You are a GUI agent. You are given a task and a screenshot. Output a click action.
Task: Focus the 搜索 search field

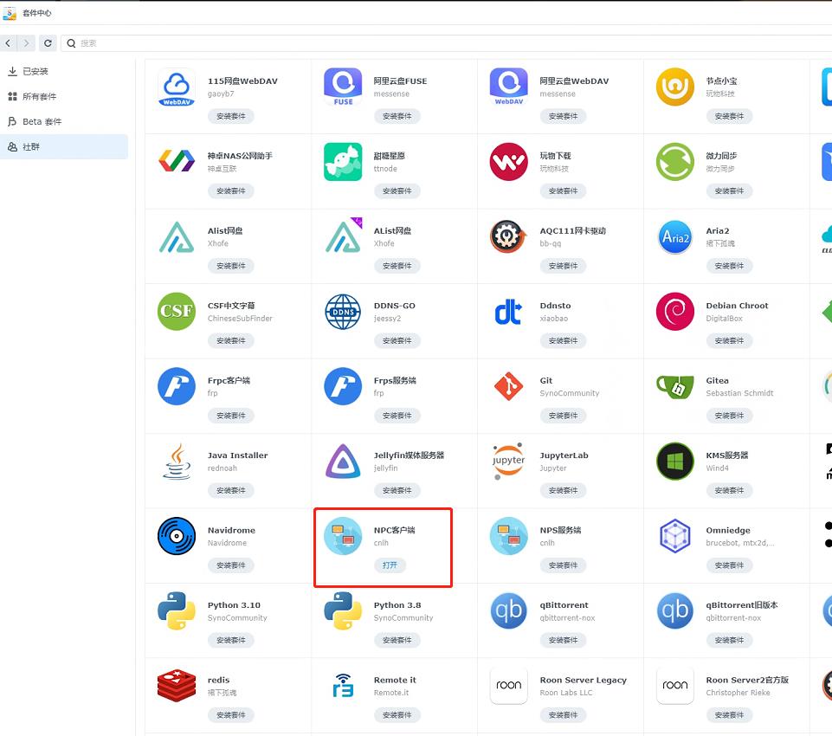pos(433,42)
